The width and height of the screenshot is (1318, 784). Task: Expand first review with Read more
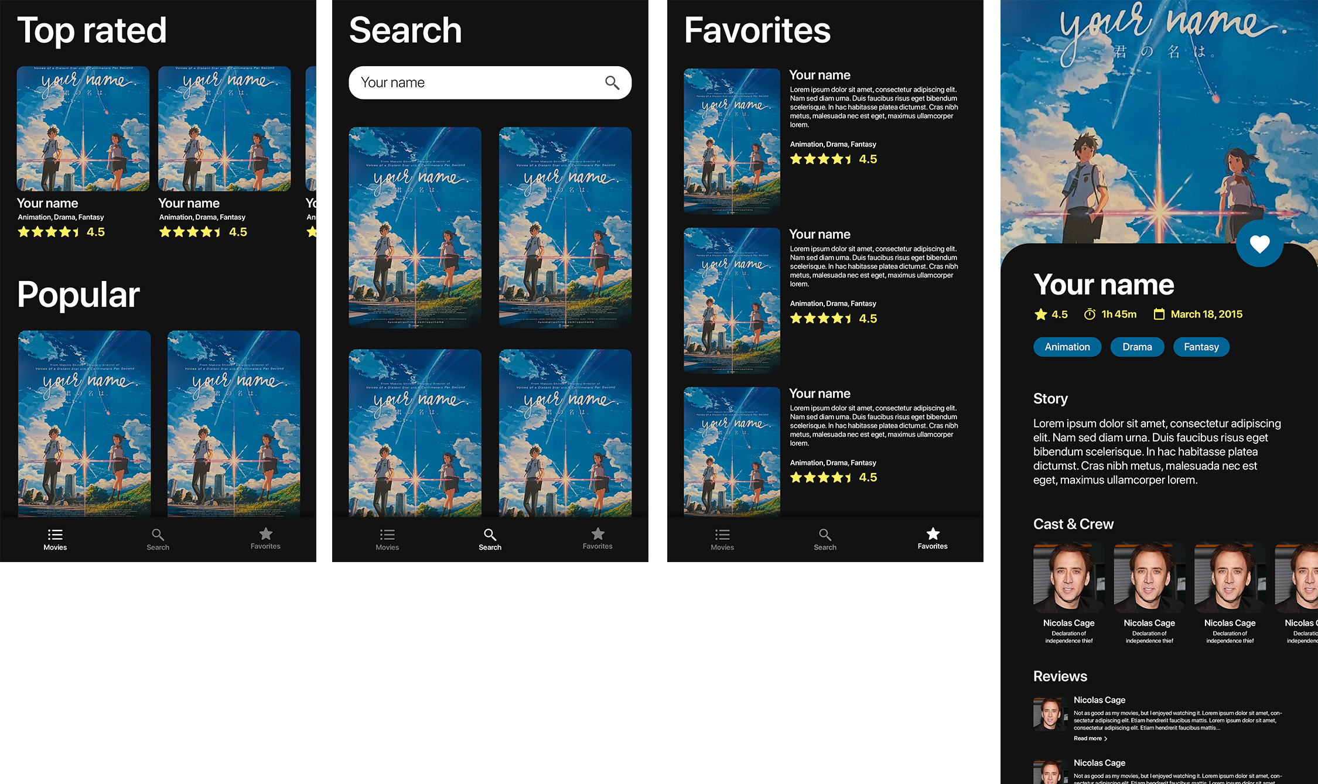coord(1090,738)
